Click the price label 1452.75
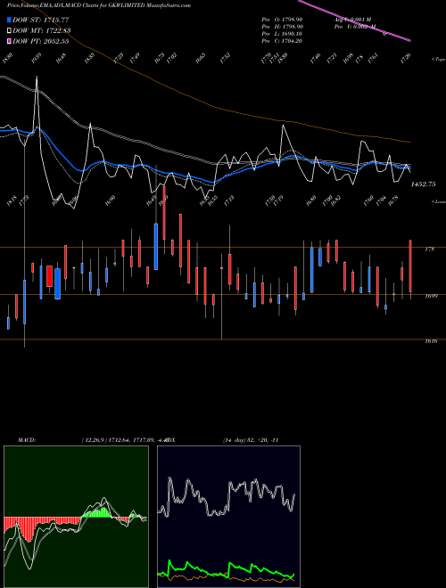Viewport: 446px width, 588px height. click(423, 184)
